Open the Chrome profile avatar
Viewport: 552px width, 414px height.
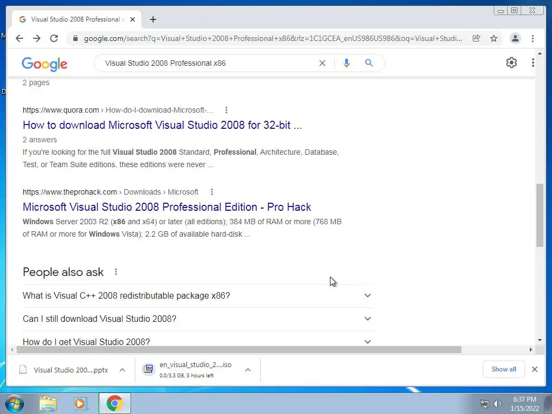click(x=515, y=38)
